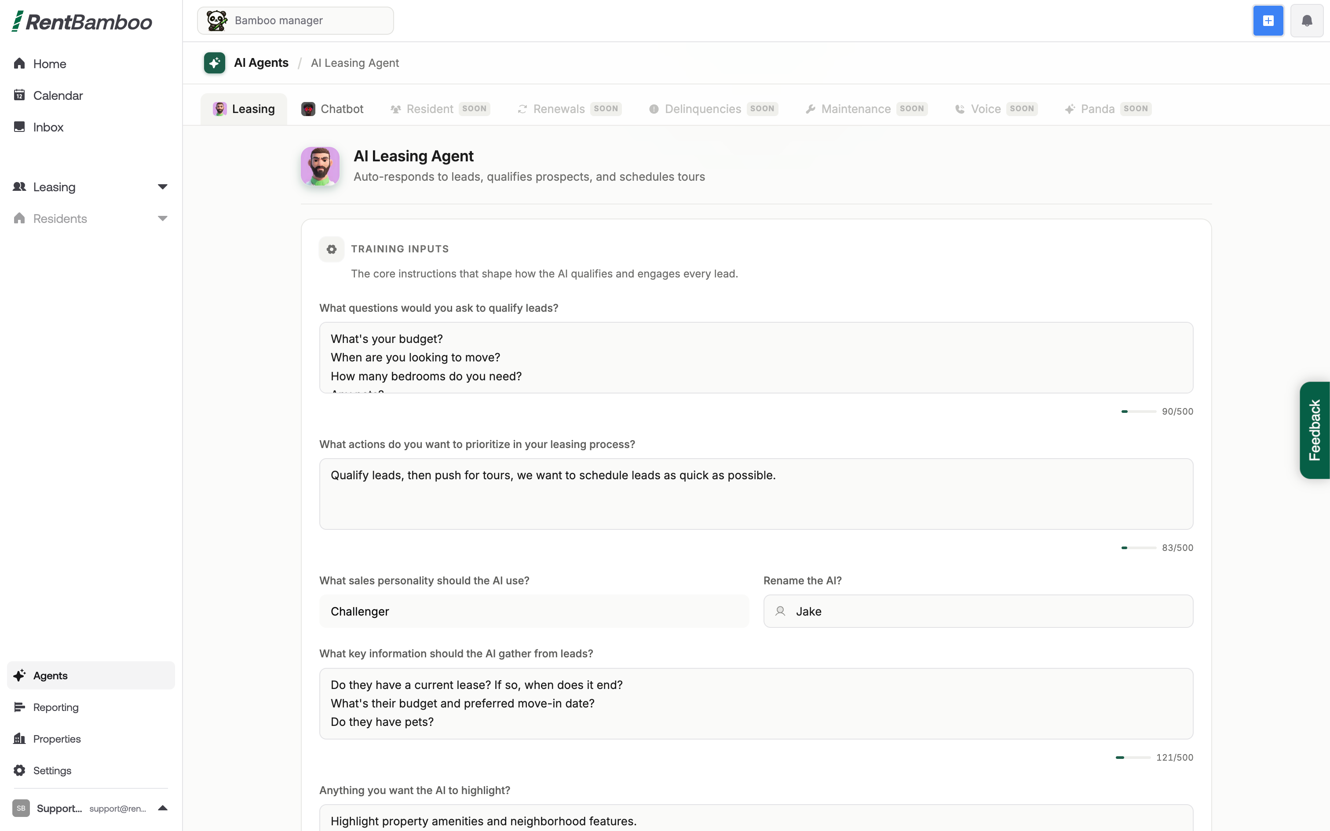The image size is (1330, 831).
Task: Click the AI Agents breadcrumb link
Action: [x=261, y=62]
